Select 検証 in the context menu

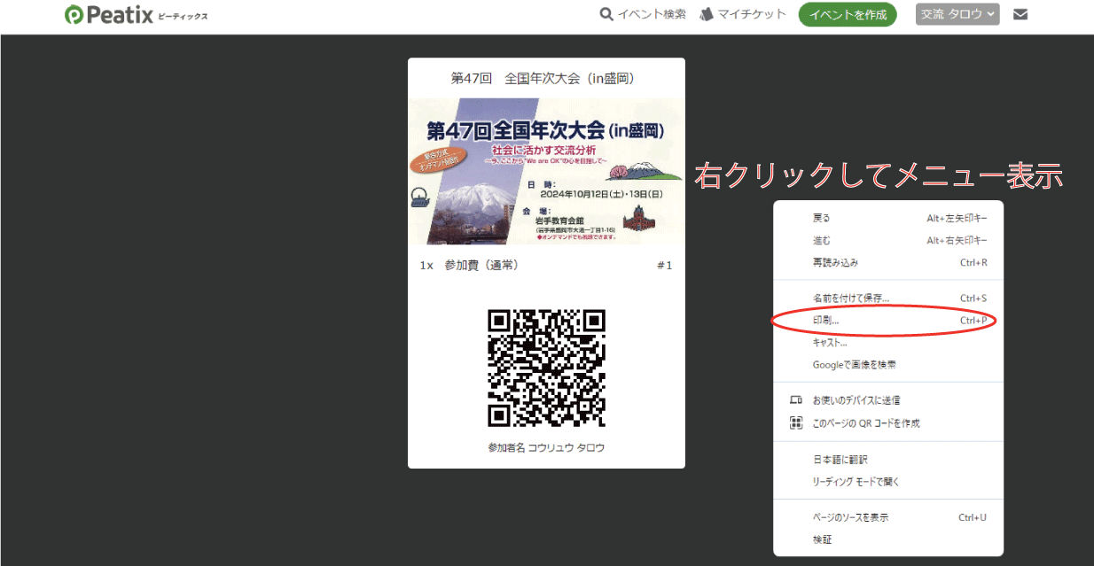[888, 539]
